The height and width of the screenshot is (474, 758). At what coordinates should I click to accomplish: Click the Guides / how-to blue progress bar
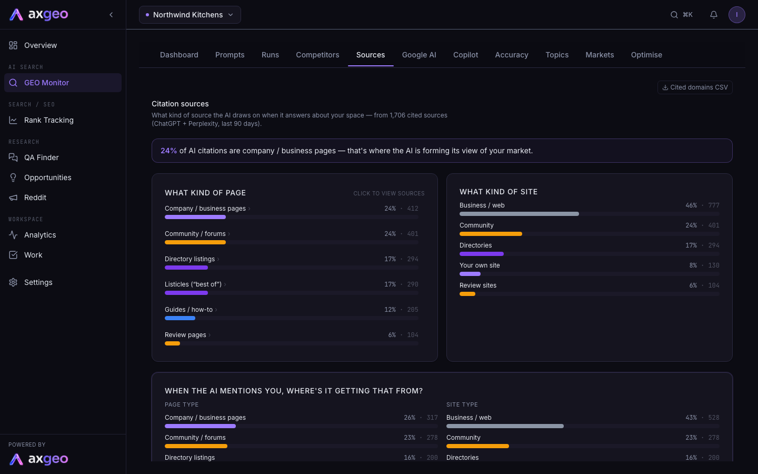click(180, 318)
